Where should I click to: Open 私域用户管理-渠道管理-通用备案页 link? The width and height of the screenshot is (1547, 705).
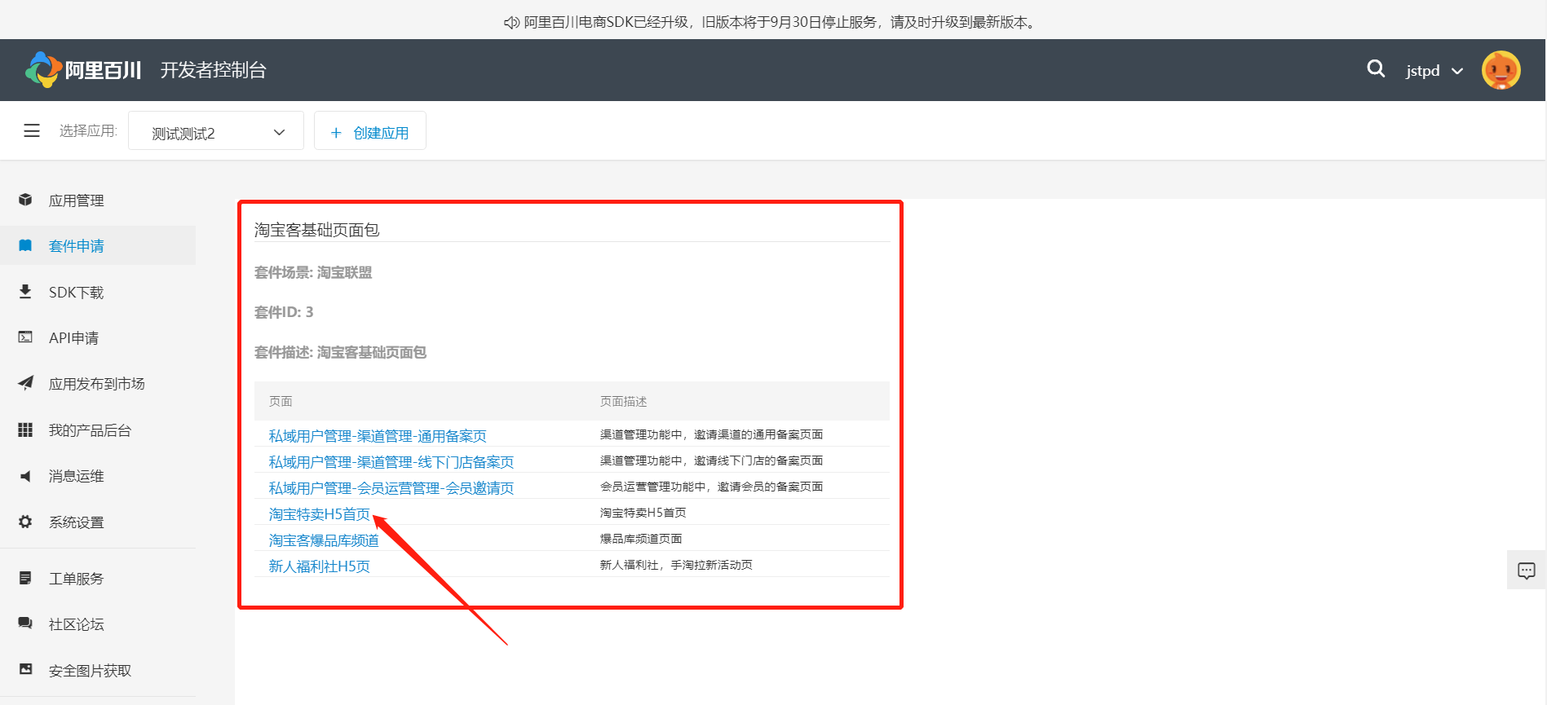point(378,436)
